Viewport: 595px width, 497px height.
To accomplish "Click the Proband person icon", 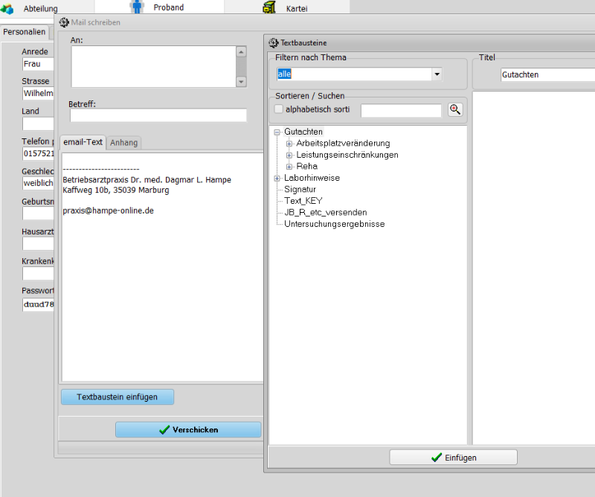I will [137, 7].
